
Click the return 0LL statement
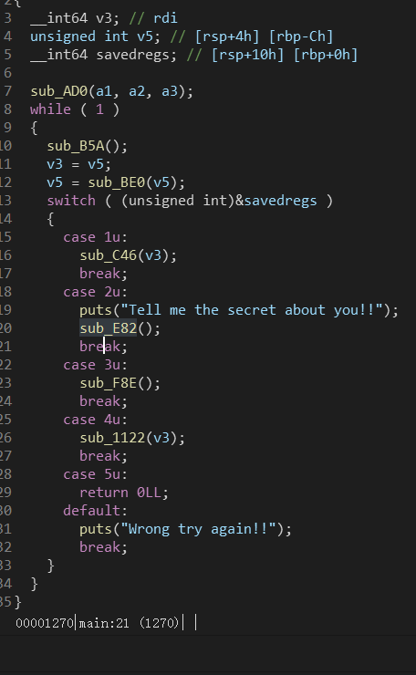[x=123, y=493]
